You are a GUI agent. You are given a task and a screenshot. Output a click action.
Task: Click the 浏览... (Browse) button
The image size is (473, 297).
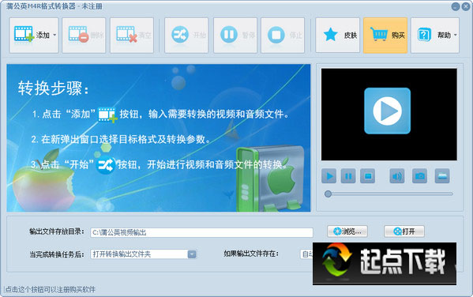[347, 231]
